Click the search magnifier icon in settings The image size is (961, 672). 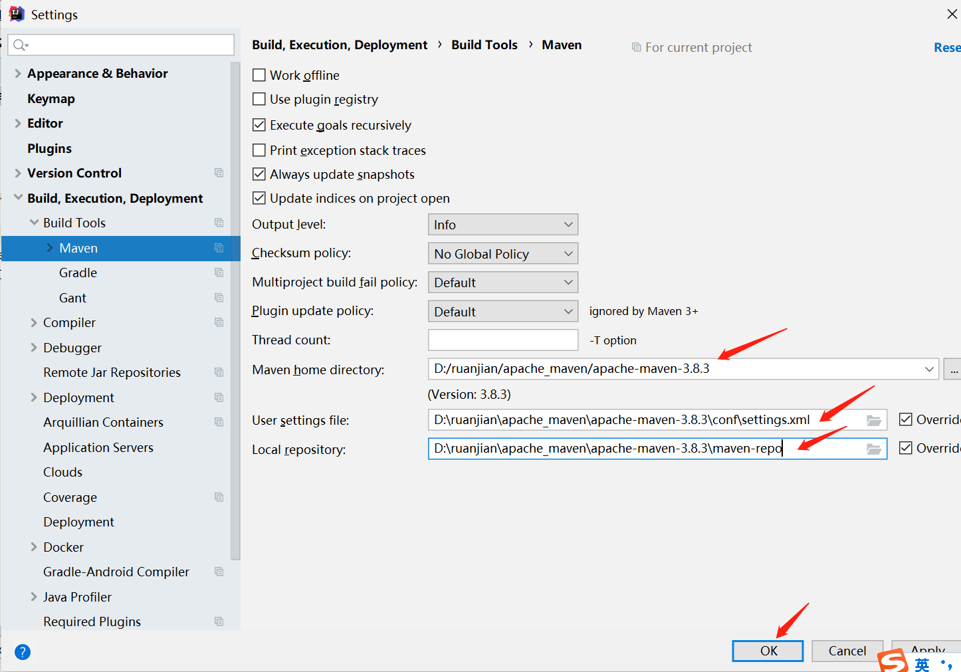coord(20,45)
